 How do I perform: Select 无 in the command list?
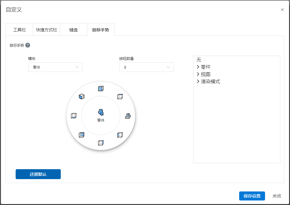199,60
